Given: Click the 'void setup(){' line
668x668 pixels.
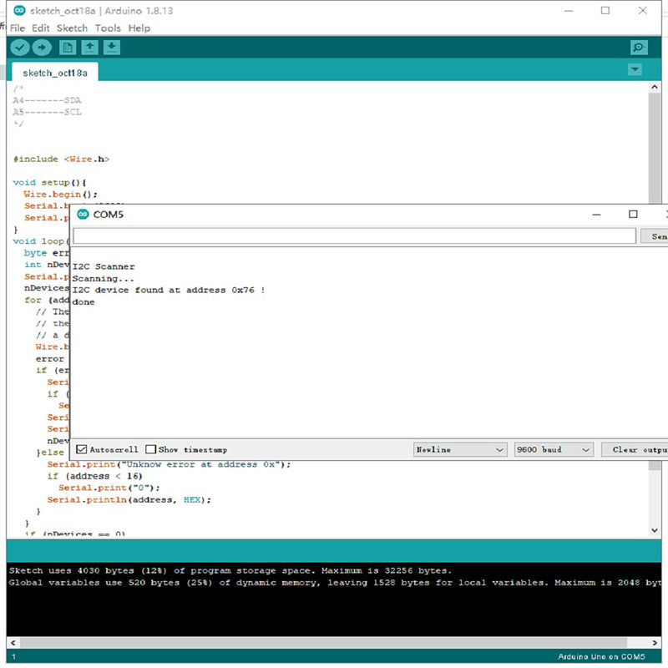Looking at the screenshot, I should (49, 182).
